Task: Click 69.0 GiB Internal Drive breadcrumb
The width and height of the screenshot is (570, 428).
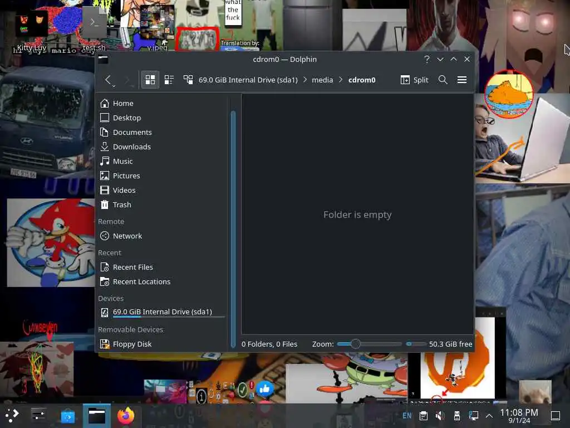Action: point(248,80)
